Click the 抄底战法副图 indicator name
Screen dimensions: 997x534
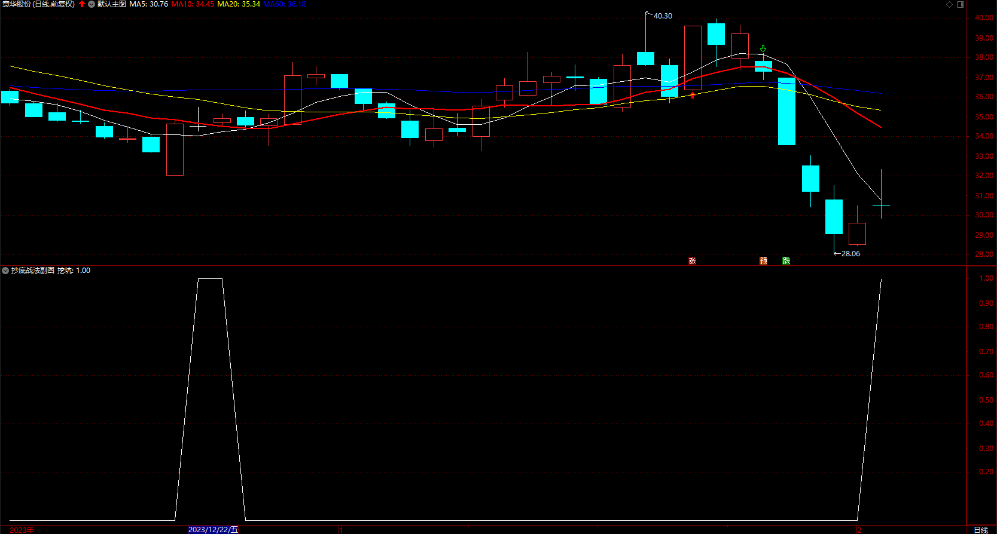(x=33, y=271)
